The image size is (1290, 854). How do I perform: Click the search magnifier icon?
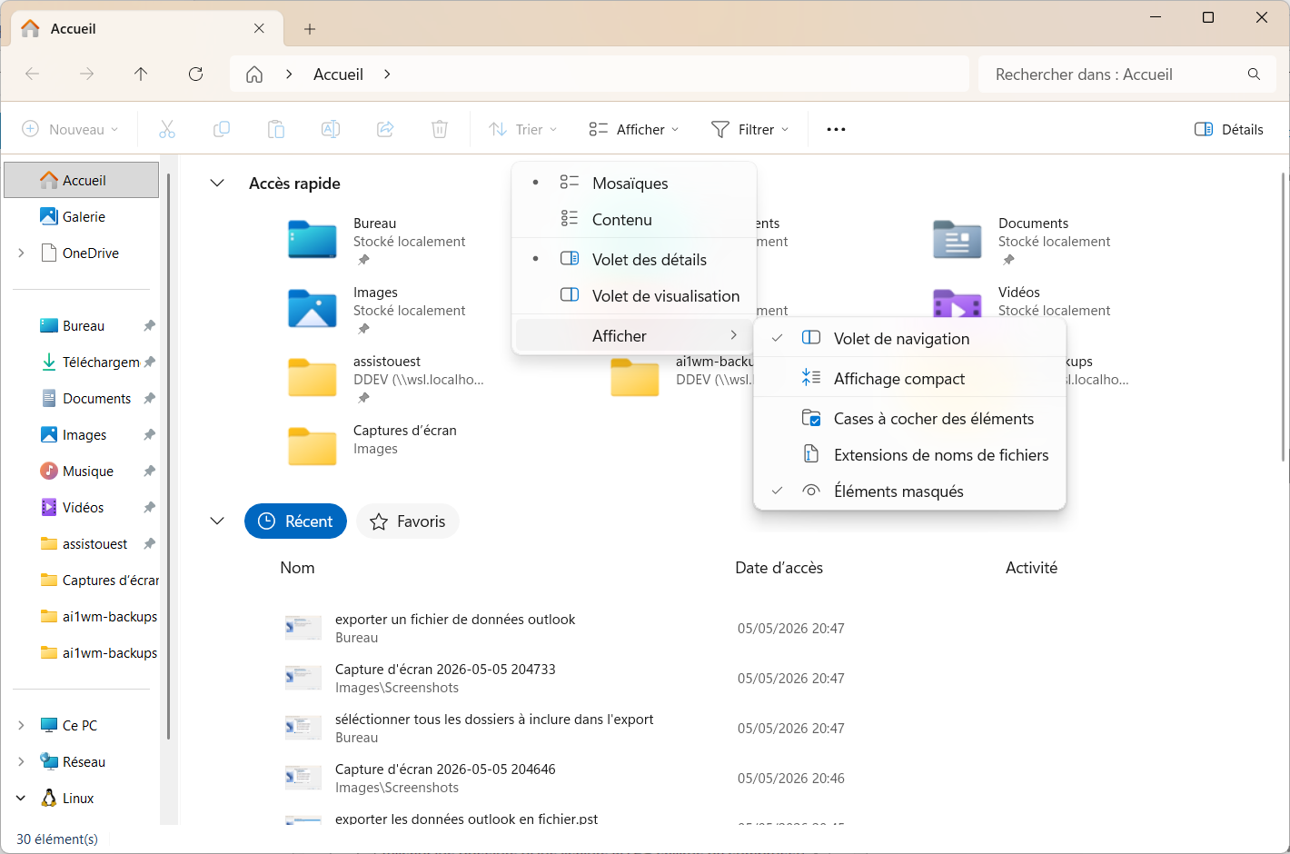click(x=1255, y=74)
